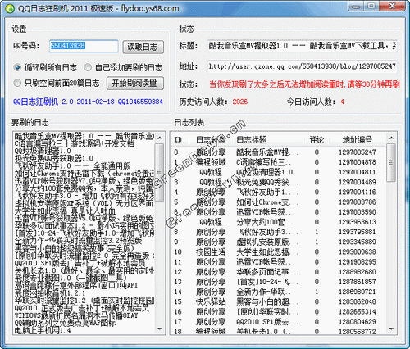Click address number 1282655314
Viewport: 410px width, 349px height.
click(358, 311)
